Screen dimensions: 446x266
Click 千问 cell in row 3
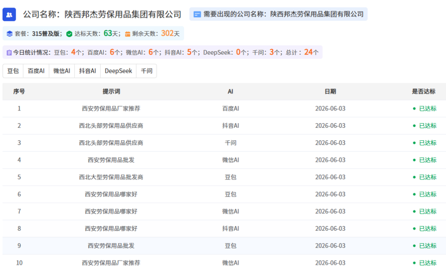pyautogui.click(x=231, y=143)
